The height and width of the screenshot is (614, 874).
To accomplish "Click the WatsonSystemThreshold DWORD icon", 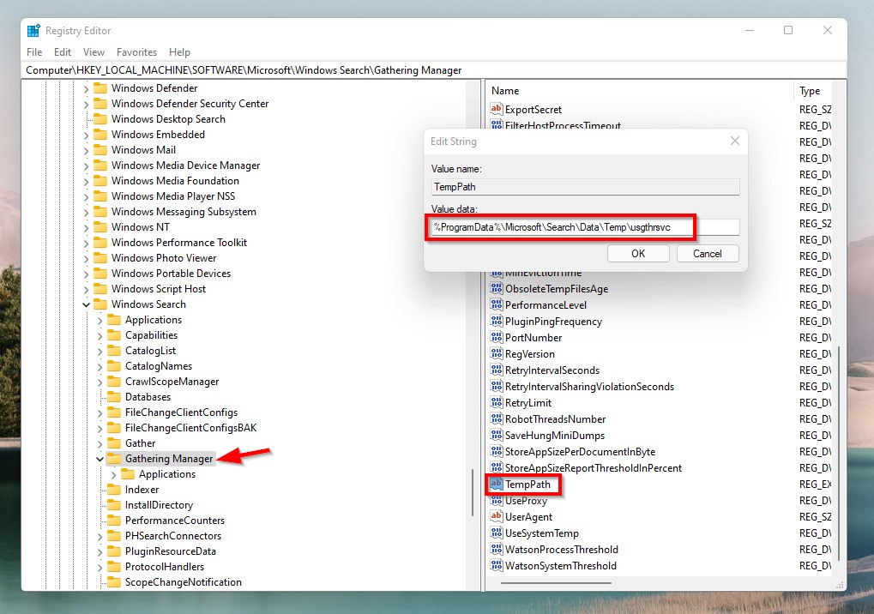I will point(496,565).
